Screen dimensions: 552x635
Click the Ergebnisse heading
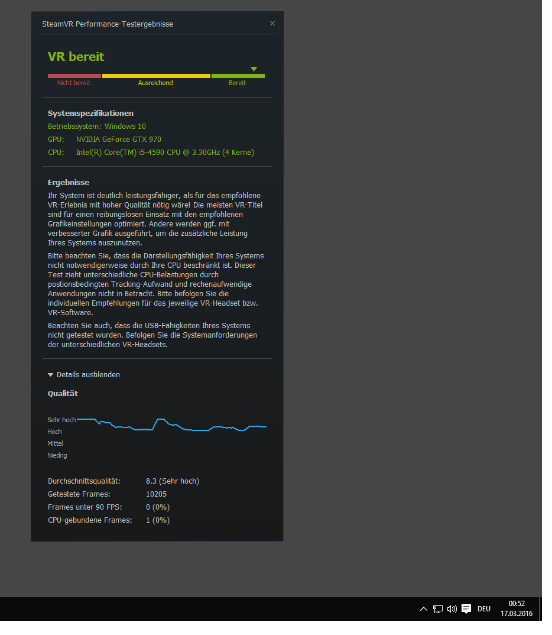pyautogui.click(x=69, y=182)
